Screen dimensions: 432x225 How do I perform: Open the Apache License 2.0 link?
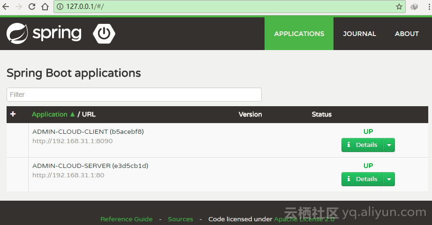[x=304, y=219]
